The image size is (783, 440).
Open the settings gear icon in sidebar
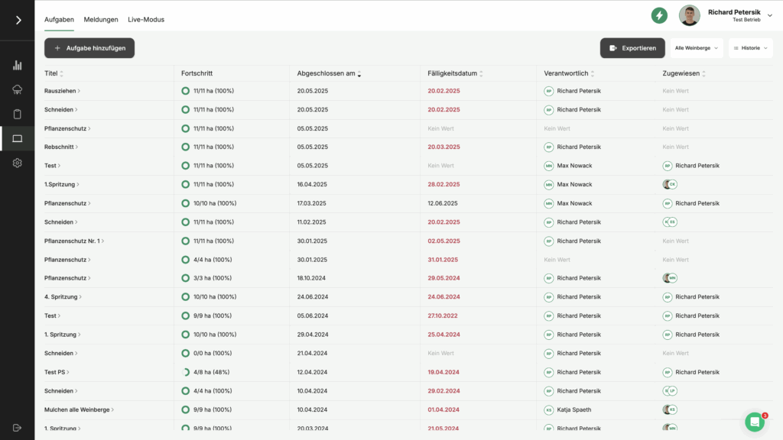[18, 163]
